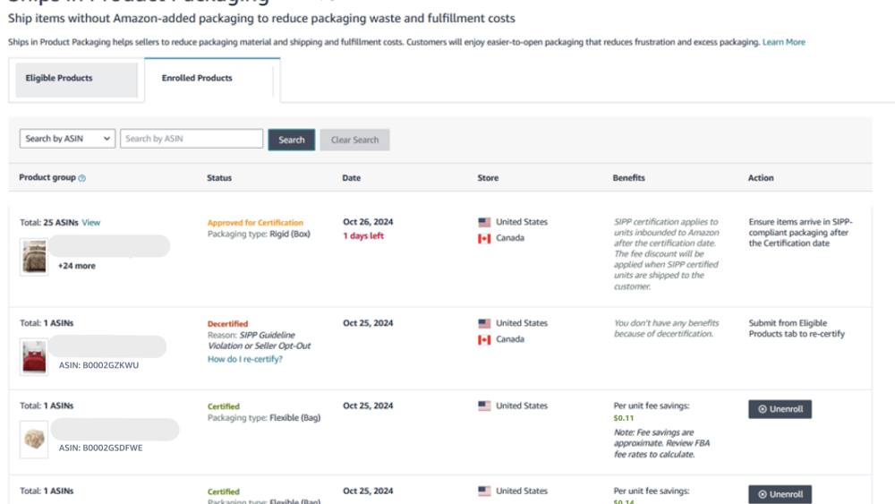Click the bottom-most Unenroll button

pyautogui.click(x=780, y=494)
